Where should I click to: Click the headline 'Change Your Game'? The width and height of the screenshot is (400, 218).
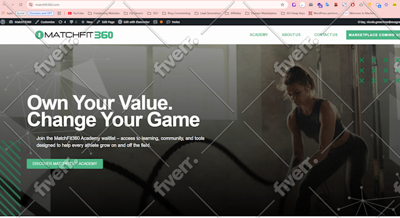point(114,120)
